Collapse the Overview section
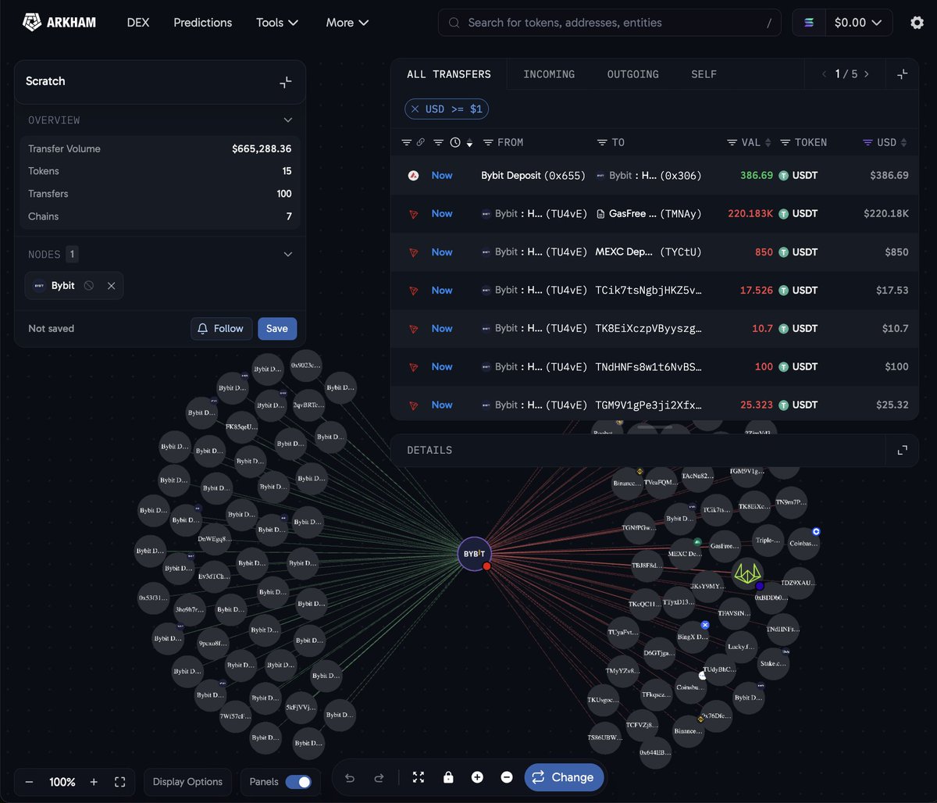Image resolution: width=937 pixels, height=803 pixels. [288, 120]
